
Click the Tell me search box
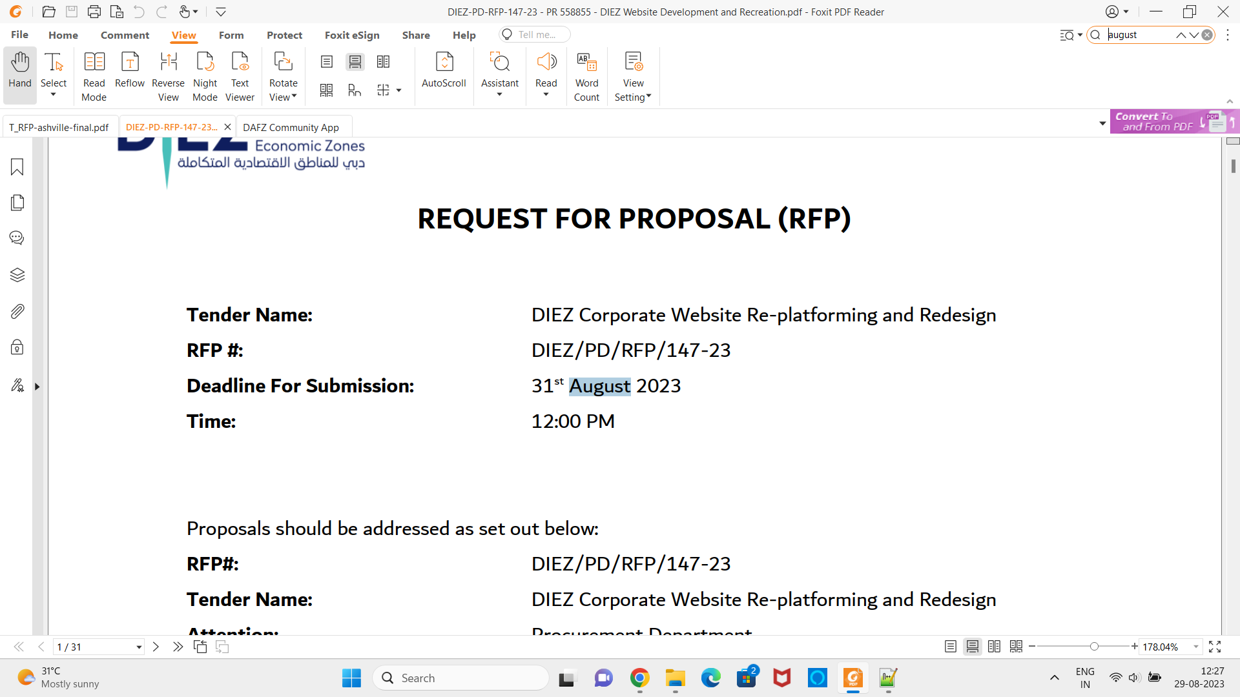pyautogui.click(x=535, y=35)
